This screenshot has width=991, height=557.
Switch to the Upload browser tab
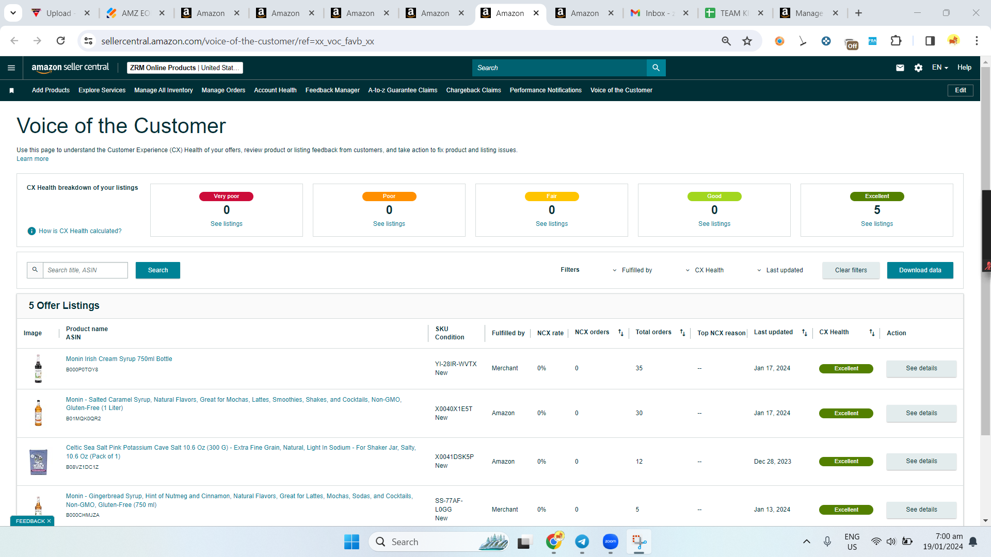point(61,13)
